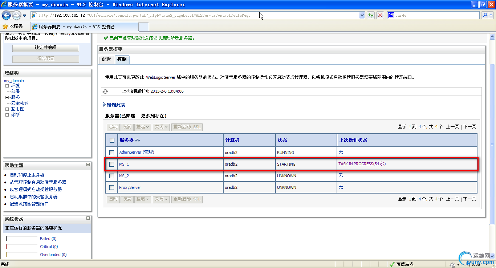Go to 下一页 above the table

point(469,127)
